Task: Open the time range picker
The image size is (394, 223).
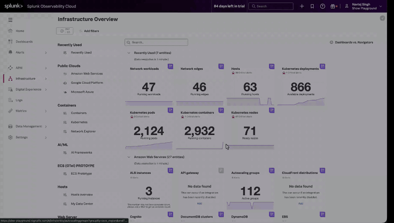Action: [x=65, y=31]
